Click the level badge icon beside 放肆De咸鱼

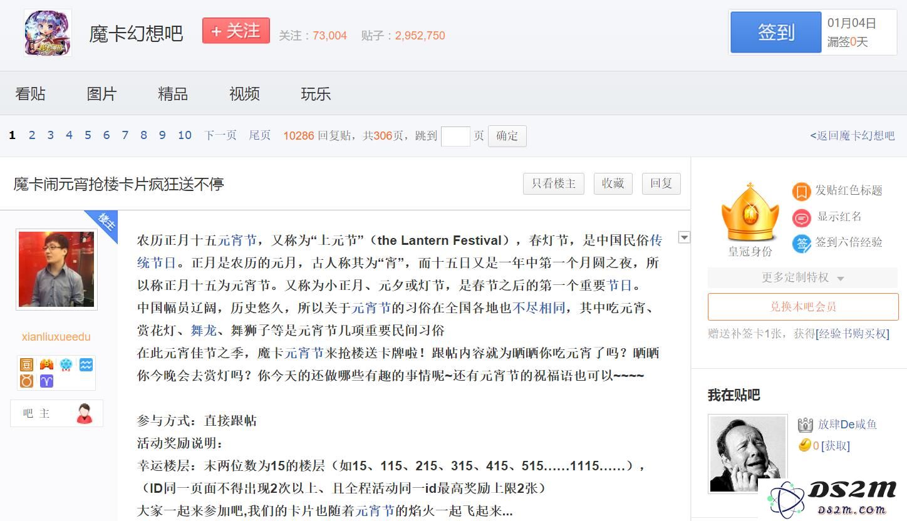(806, 425)
